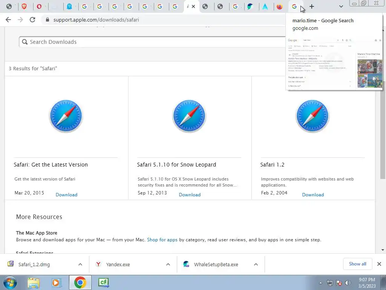Close the current Apple support tab
Viewport: 386px width, 290px height.
tap(193, 7)
